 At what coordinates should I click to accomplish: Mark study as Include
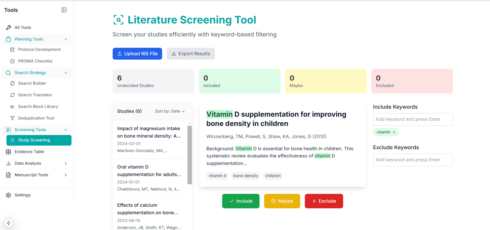coord(241,201)
